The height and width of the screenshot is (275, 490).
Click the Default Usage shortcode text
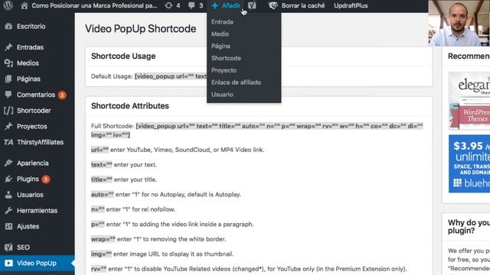pyautogui.click(x=171, y=76)
